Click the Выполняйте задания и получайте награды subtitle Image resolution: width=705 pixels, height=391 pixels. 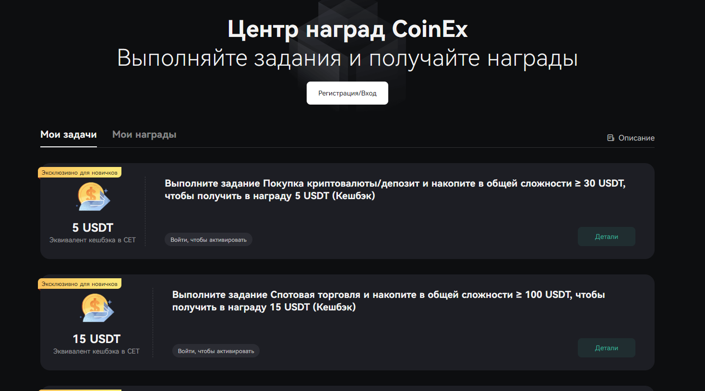click(x=347, y=58)
